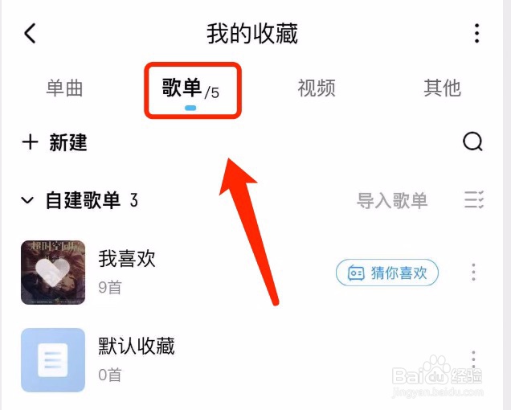The image size is (511, 410).
Task: Open the top-right three-dot menu
Action: (x=476, y=33)
